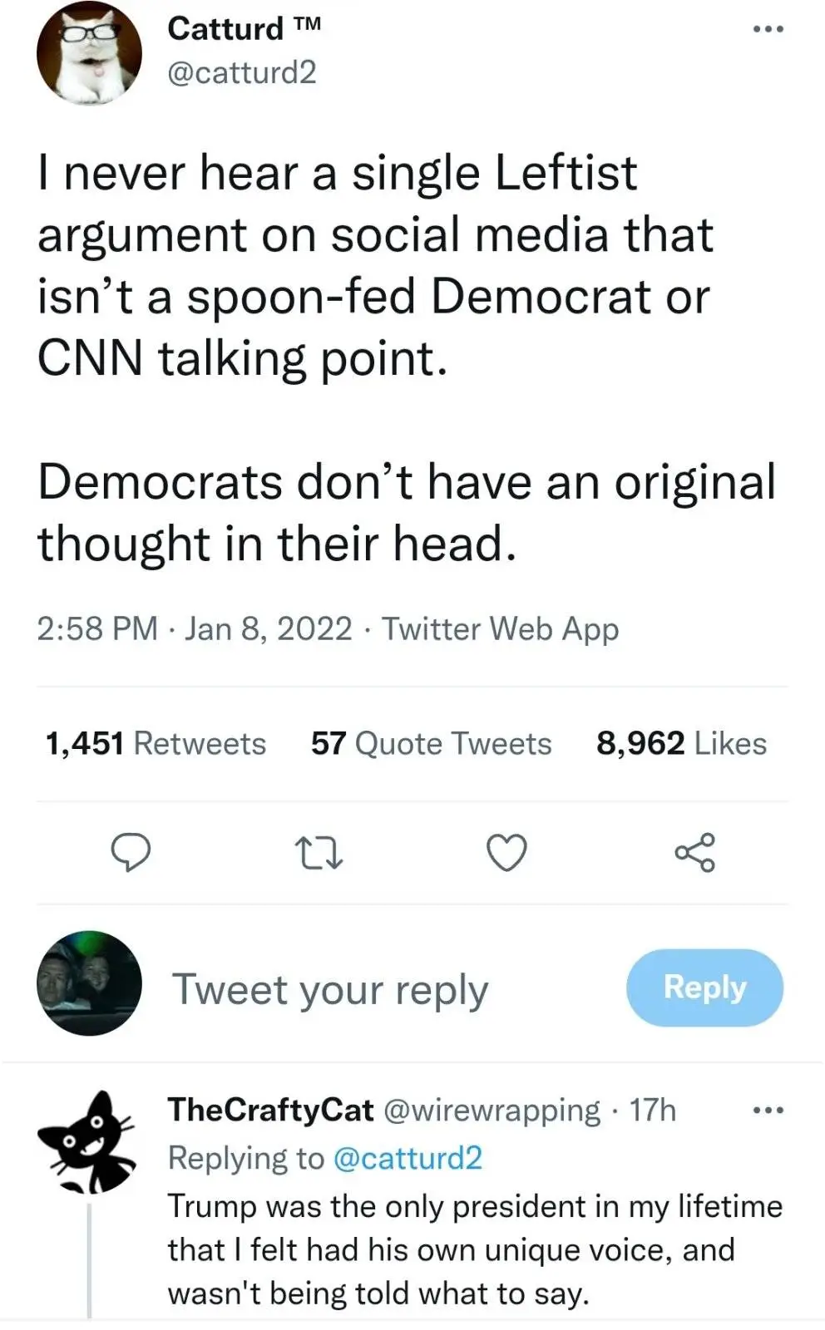Click the retweet arrows icon
The height and width of the screenshot is (1330, 825).
click(x=319, y=854)
